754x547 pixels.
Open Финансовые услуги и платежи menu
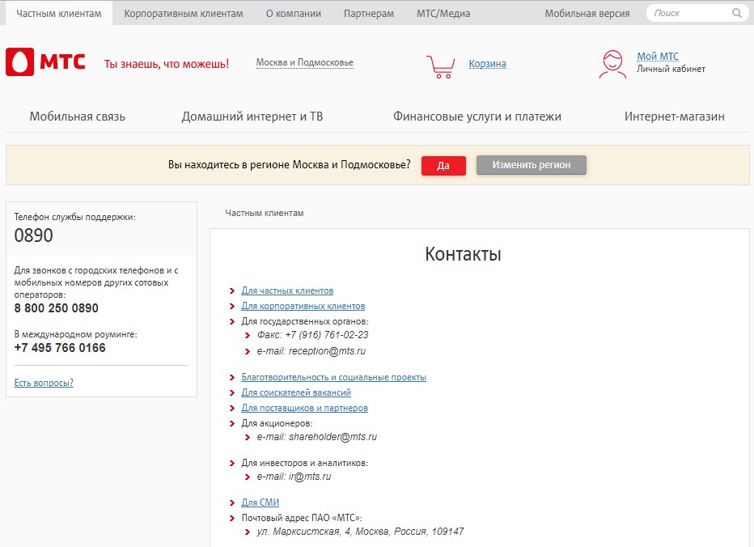click(x=477, y=117)
